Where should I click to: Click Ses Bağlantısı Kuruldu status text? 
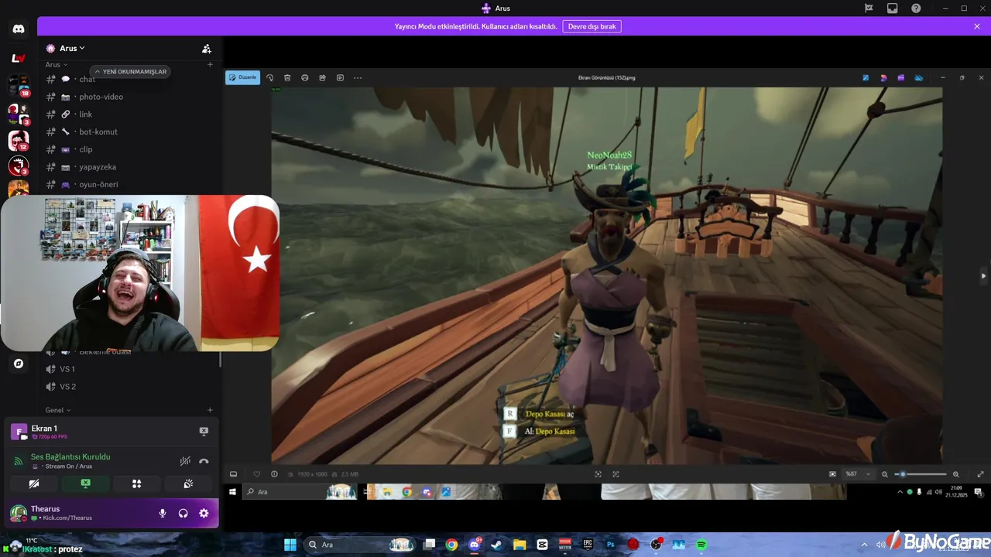click(x=70, y=456)
